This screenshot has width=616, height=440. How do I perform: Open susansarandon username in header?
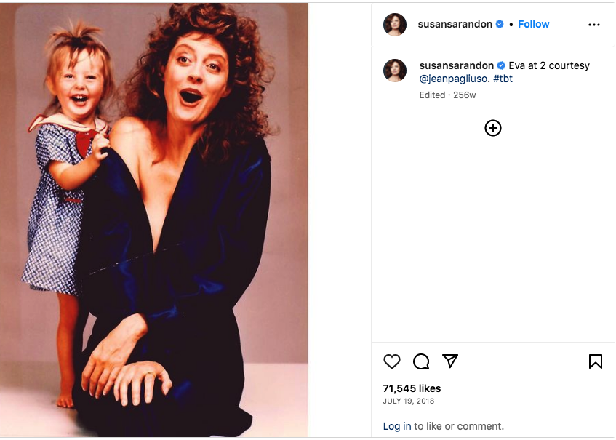(x=455, y=24)
